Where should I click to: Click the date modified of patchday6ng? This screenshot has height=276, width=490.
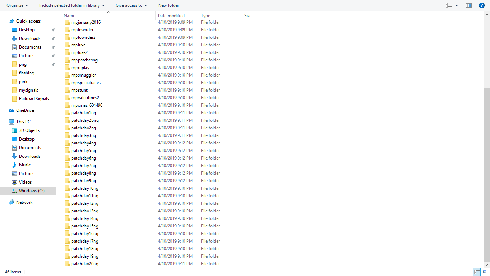pyautogui.click(x=175, y=158)
